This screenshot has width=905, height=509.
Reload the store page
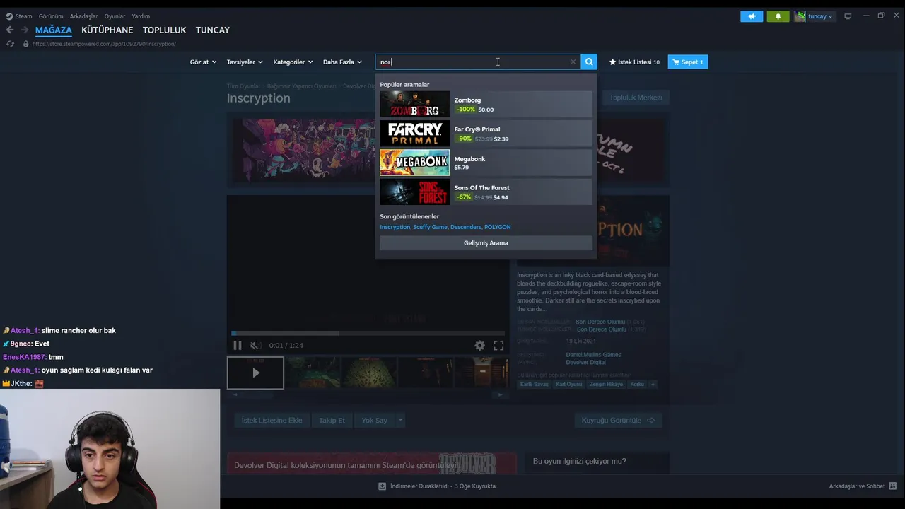click(10, 44)
